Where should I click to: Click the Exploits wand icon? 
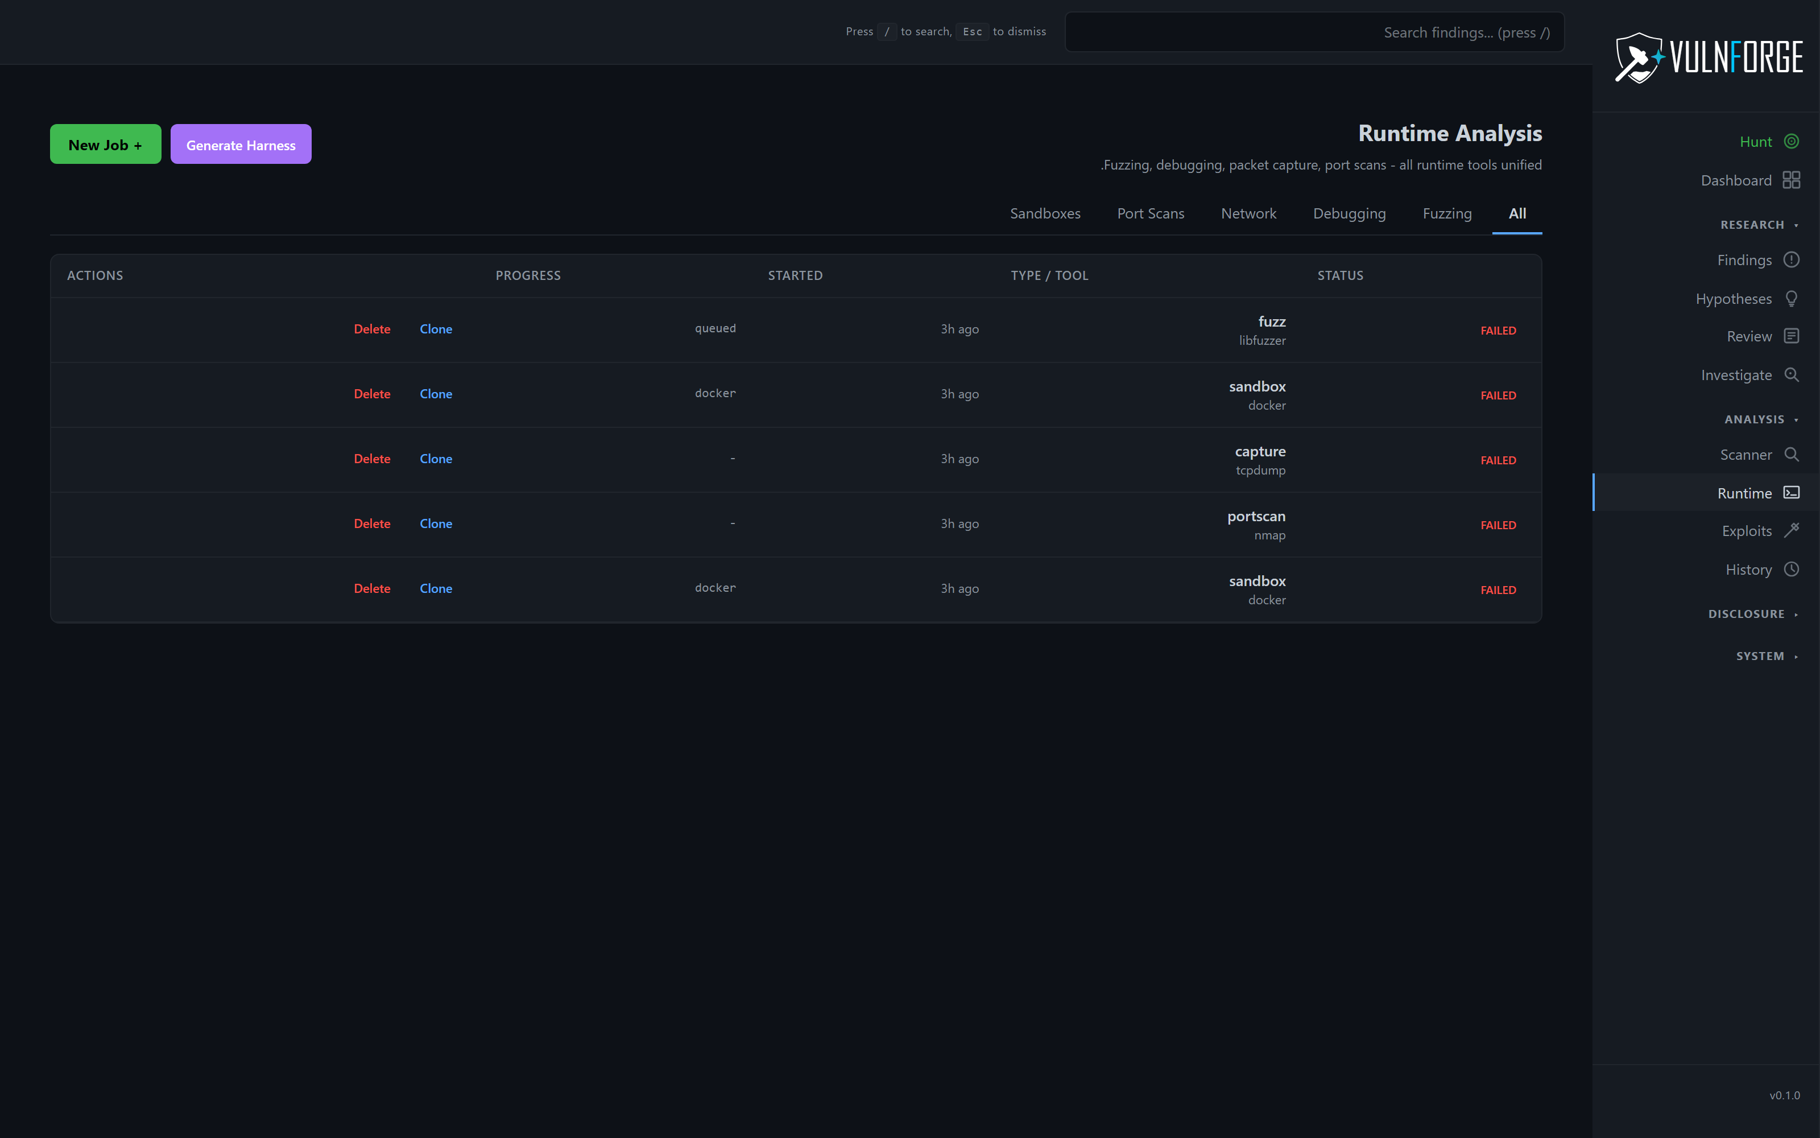tap(1792, 531)
